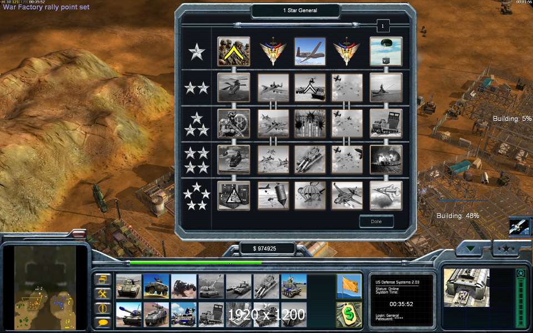Click the experience progress bar atop the dialog
This screenshot has height=333, width=533.
click(x=296, y=25)
